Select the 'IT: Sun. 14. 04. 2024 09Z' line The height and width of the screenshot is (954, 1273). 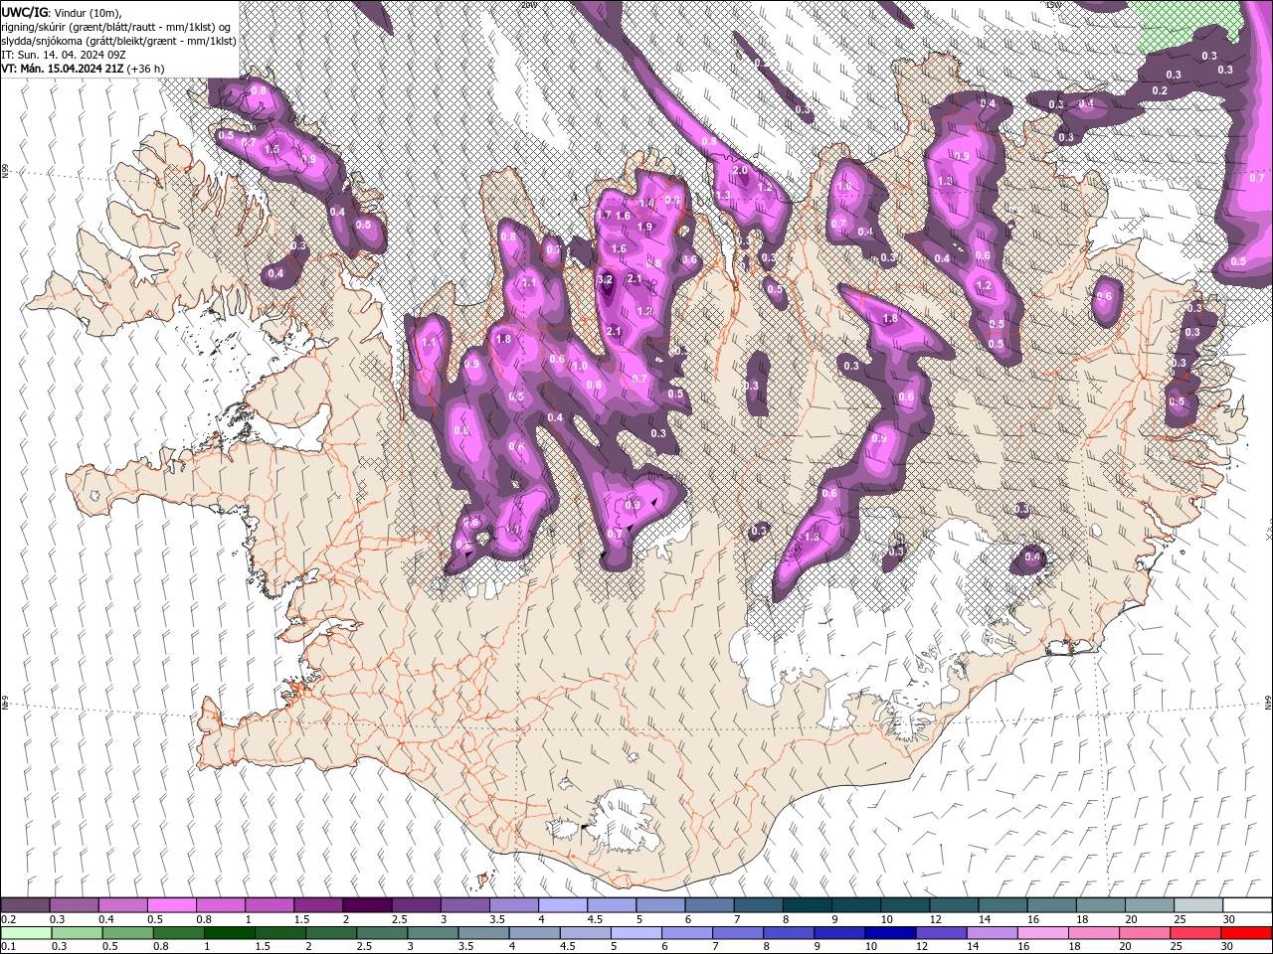point(64,54)
